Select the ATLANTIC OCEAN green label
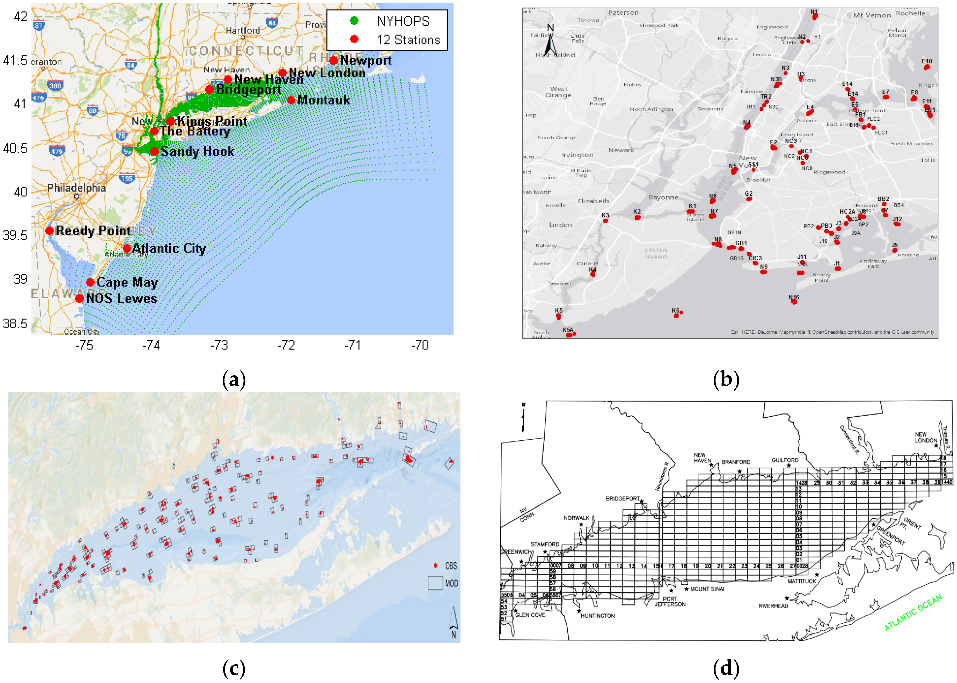Image resolution: width=957 pixels, height=683 pixels. (912, 612)
